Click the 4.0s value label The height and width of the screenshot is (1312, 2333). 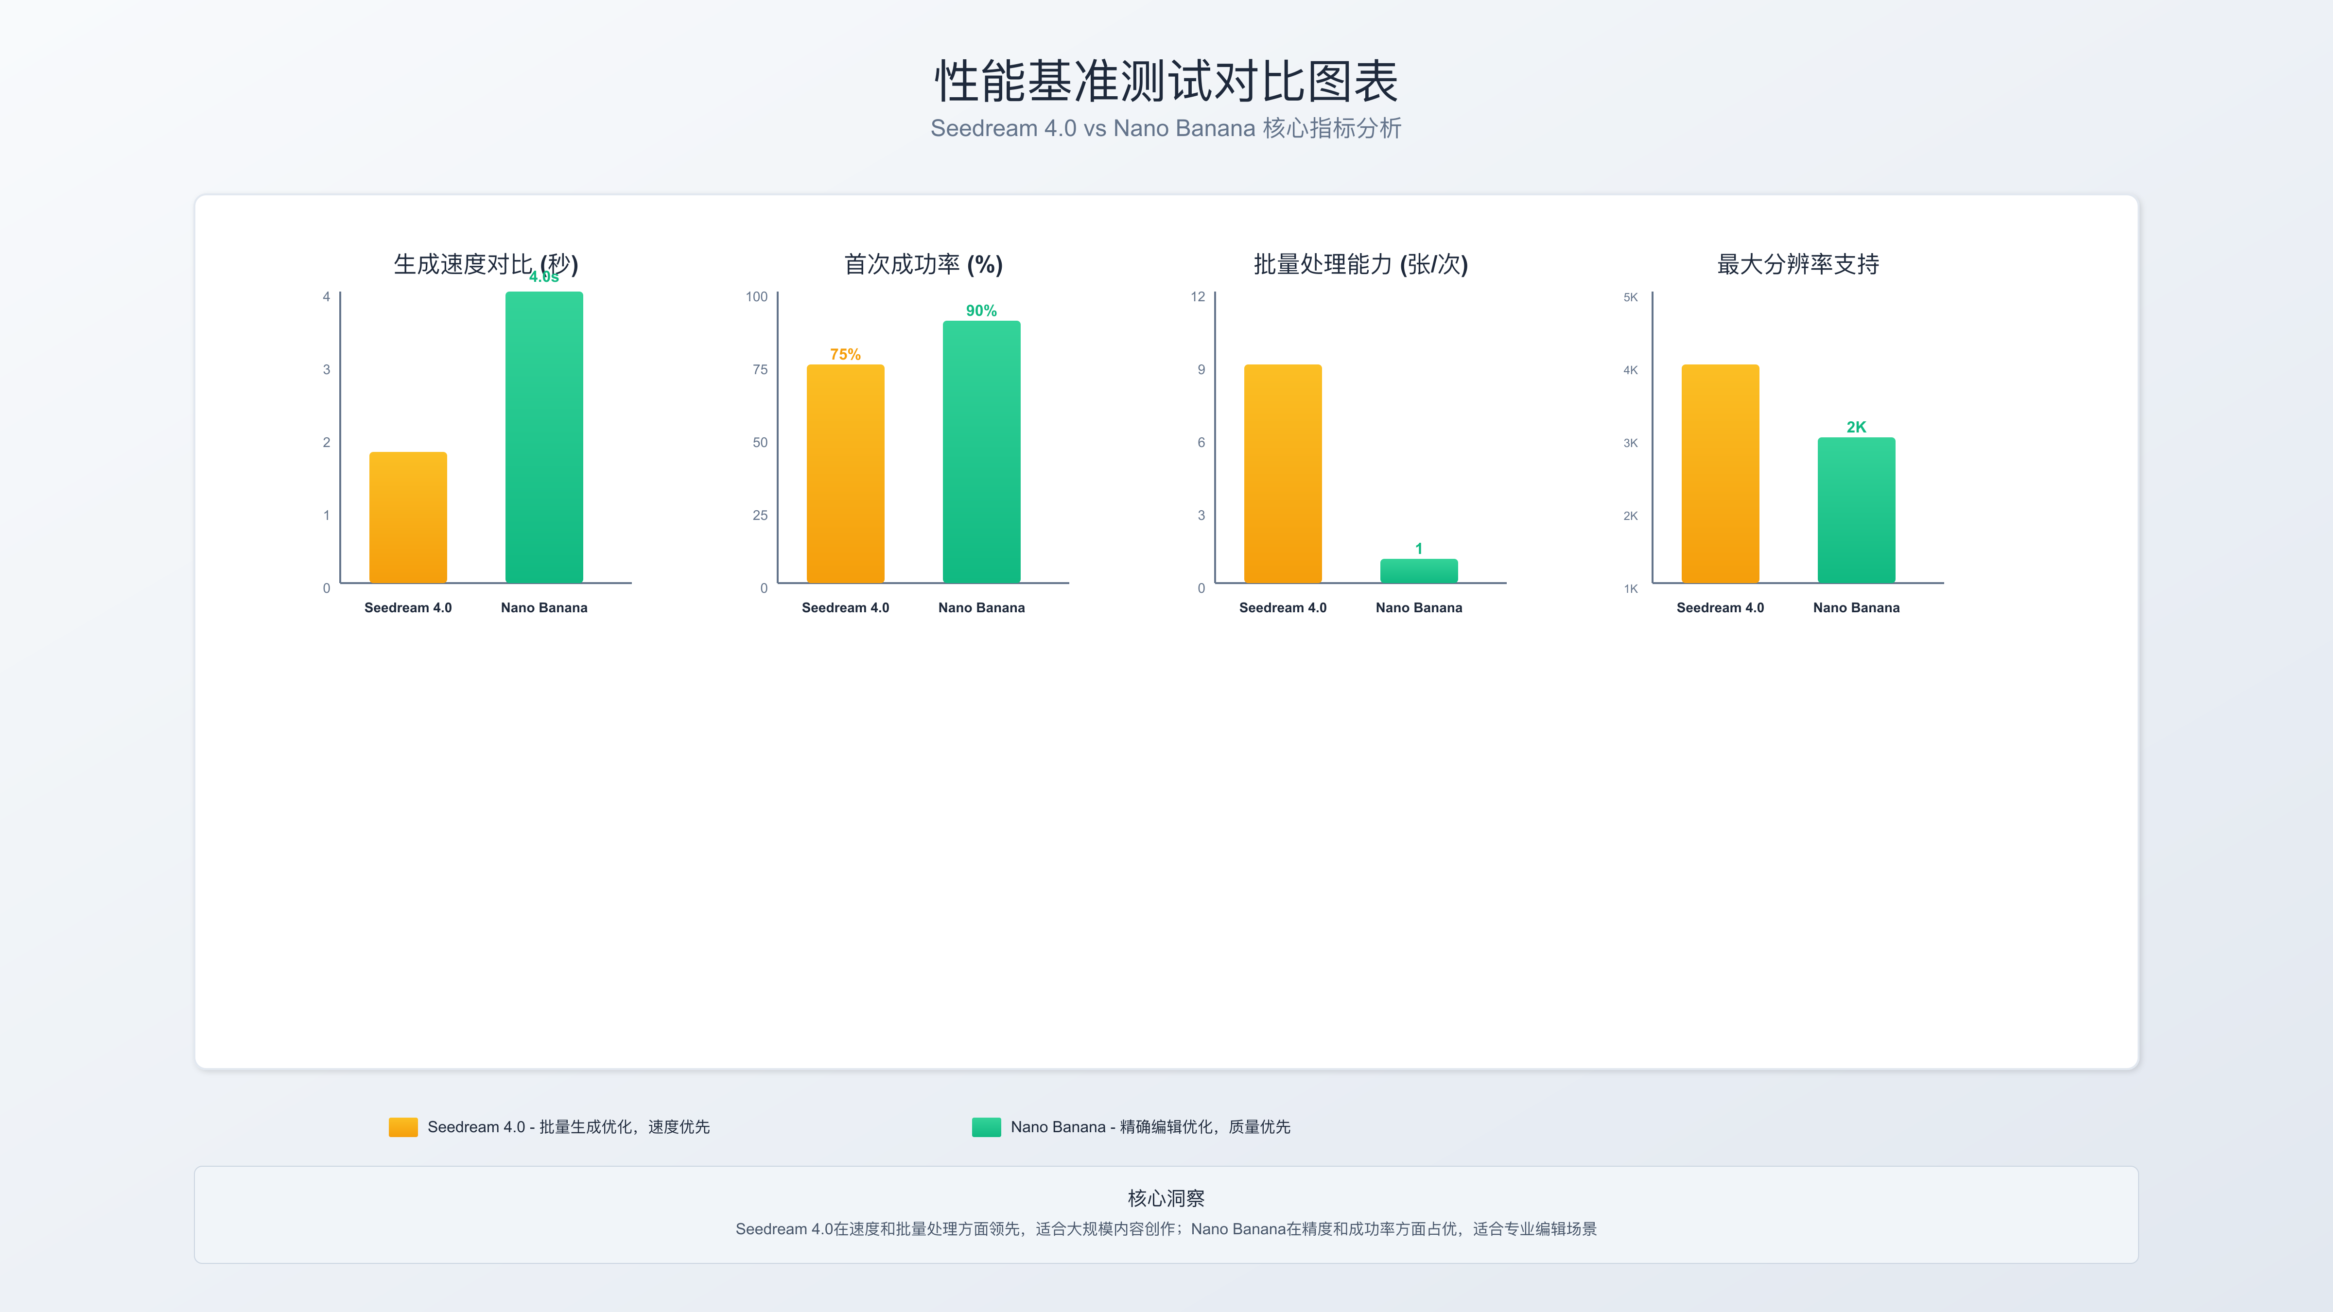(x=544, y=277)
